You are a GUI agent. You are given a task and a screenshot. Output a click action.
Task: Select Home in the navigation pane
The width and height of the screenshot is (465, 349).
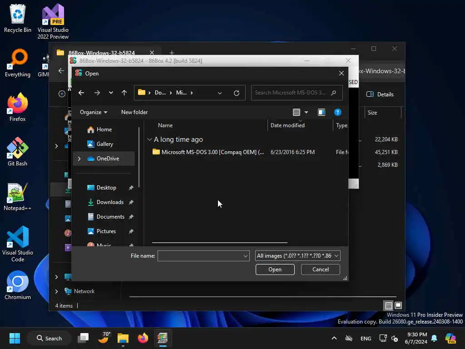coord(104,130)
